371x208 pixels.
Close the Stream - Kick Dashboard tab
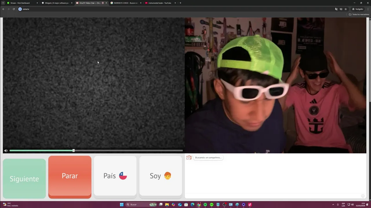pyautogui.click(x=37, y=3)
